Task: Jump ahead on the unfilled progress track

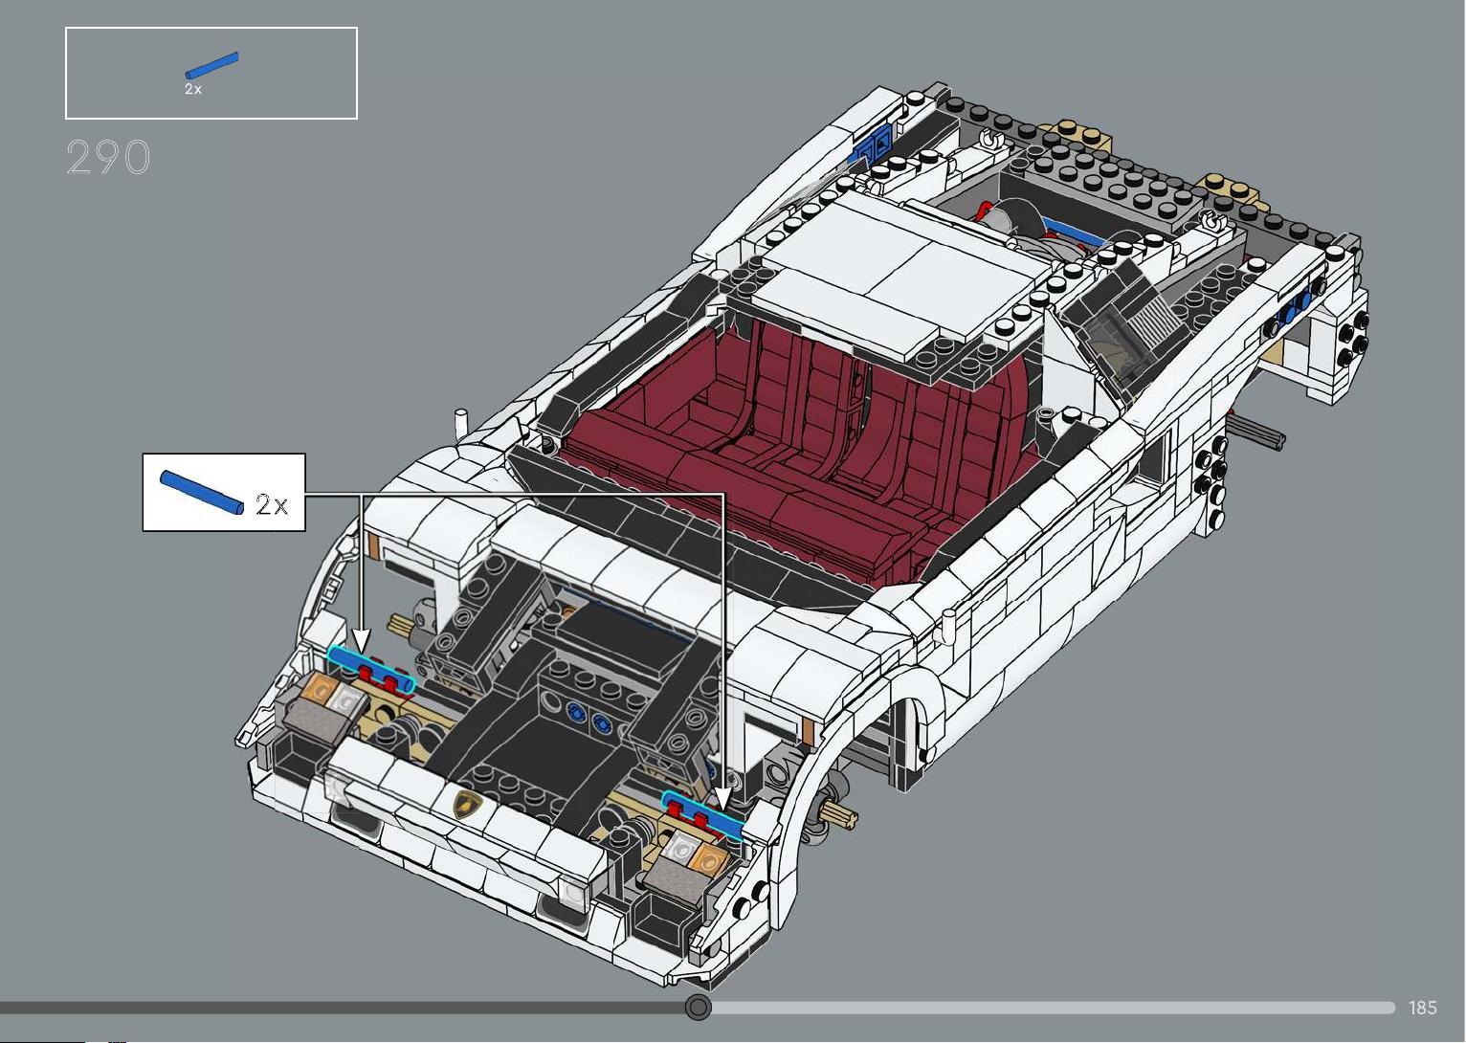Action: (x=1053, y=1007)
